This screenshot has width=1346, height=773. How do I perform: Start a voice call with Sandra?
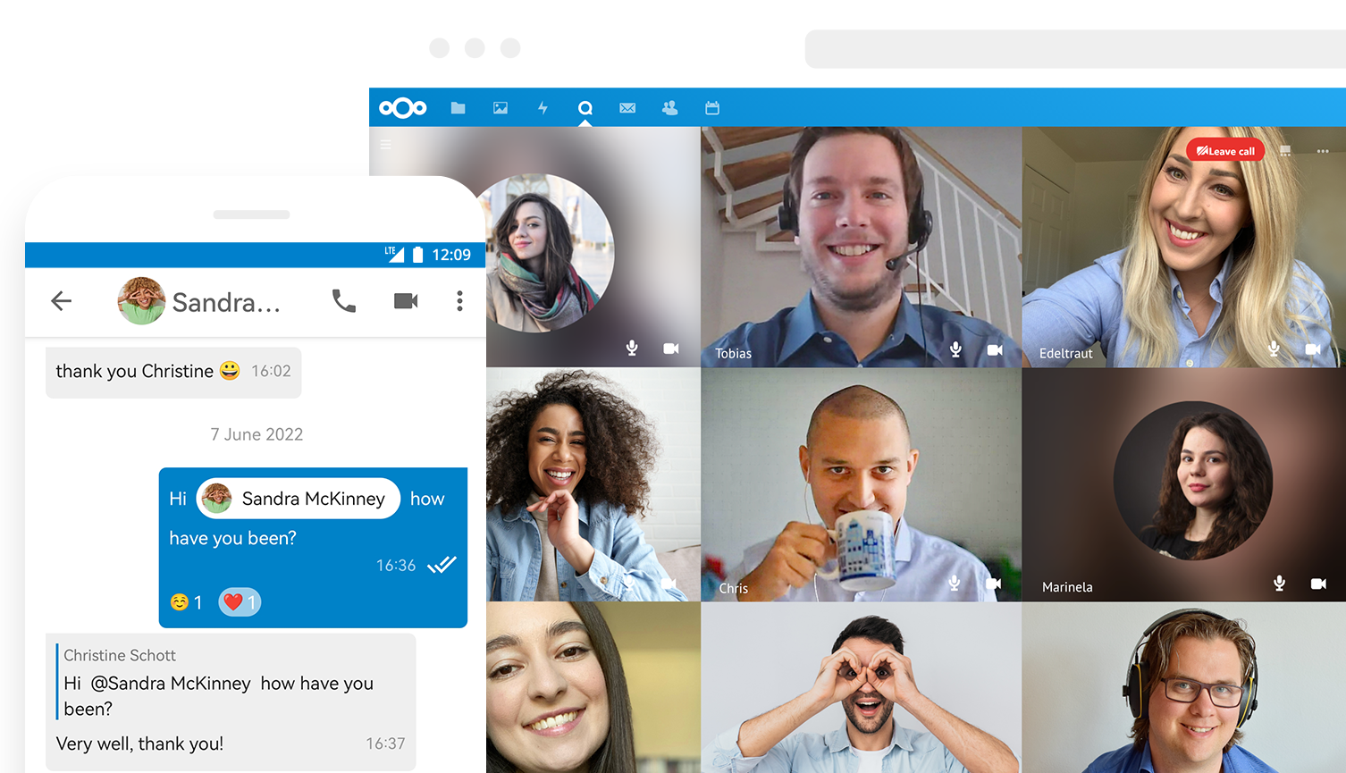click(x=344, y=301)
